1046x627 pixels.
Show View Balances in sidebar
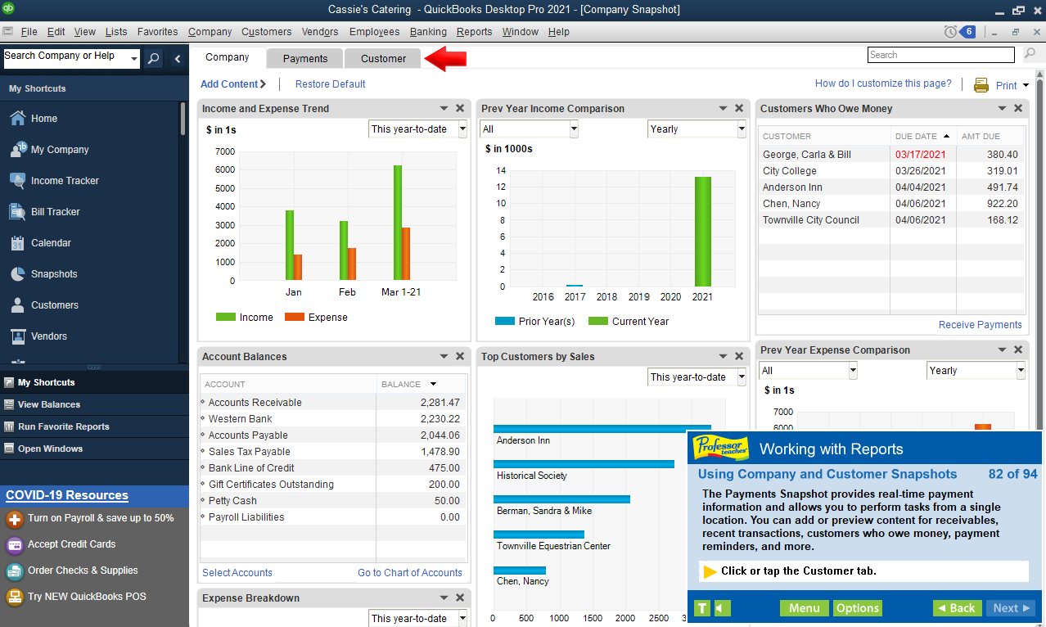[49, 404]
